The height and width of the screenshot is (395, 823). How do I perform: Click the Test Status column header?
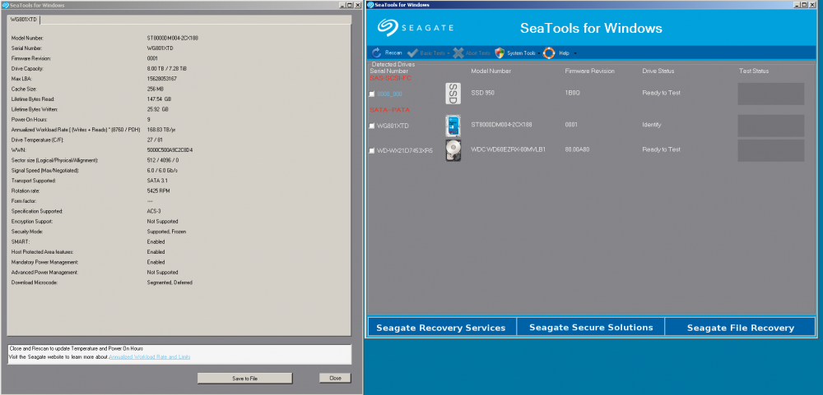[754, 71]
